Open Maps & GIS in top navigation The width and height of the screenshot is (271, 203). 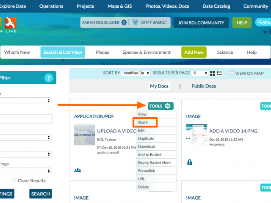[x=119, y=6]
